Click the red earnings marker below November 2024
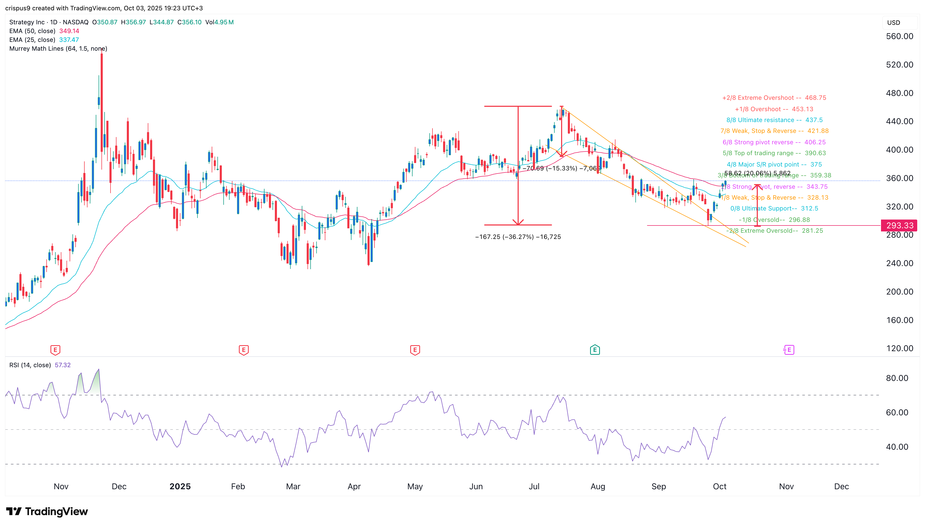The height and width of the screenshot is (527, 925). 55,350
